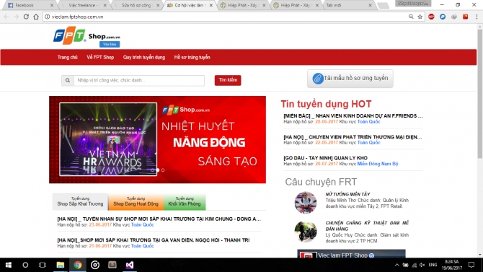This screenshot has width=483, height=272.
Task: Open the Chrome three-dot menu
Action: point(477,17)
